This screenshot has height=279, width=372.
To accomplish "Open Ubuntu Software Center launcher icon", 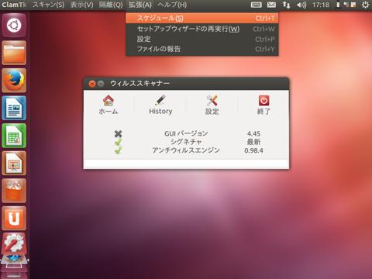I will pyautogui.click(x=14, y=191).
